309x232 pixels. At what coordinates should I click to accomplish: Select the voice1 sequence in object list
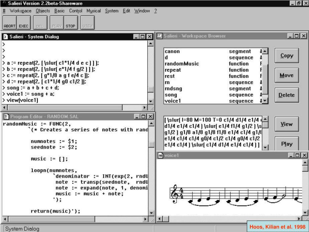coord(213,101)
